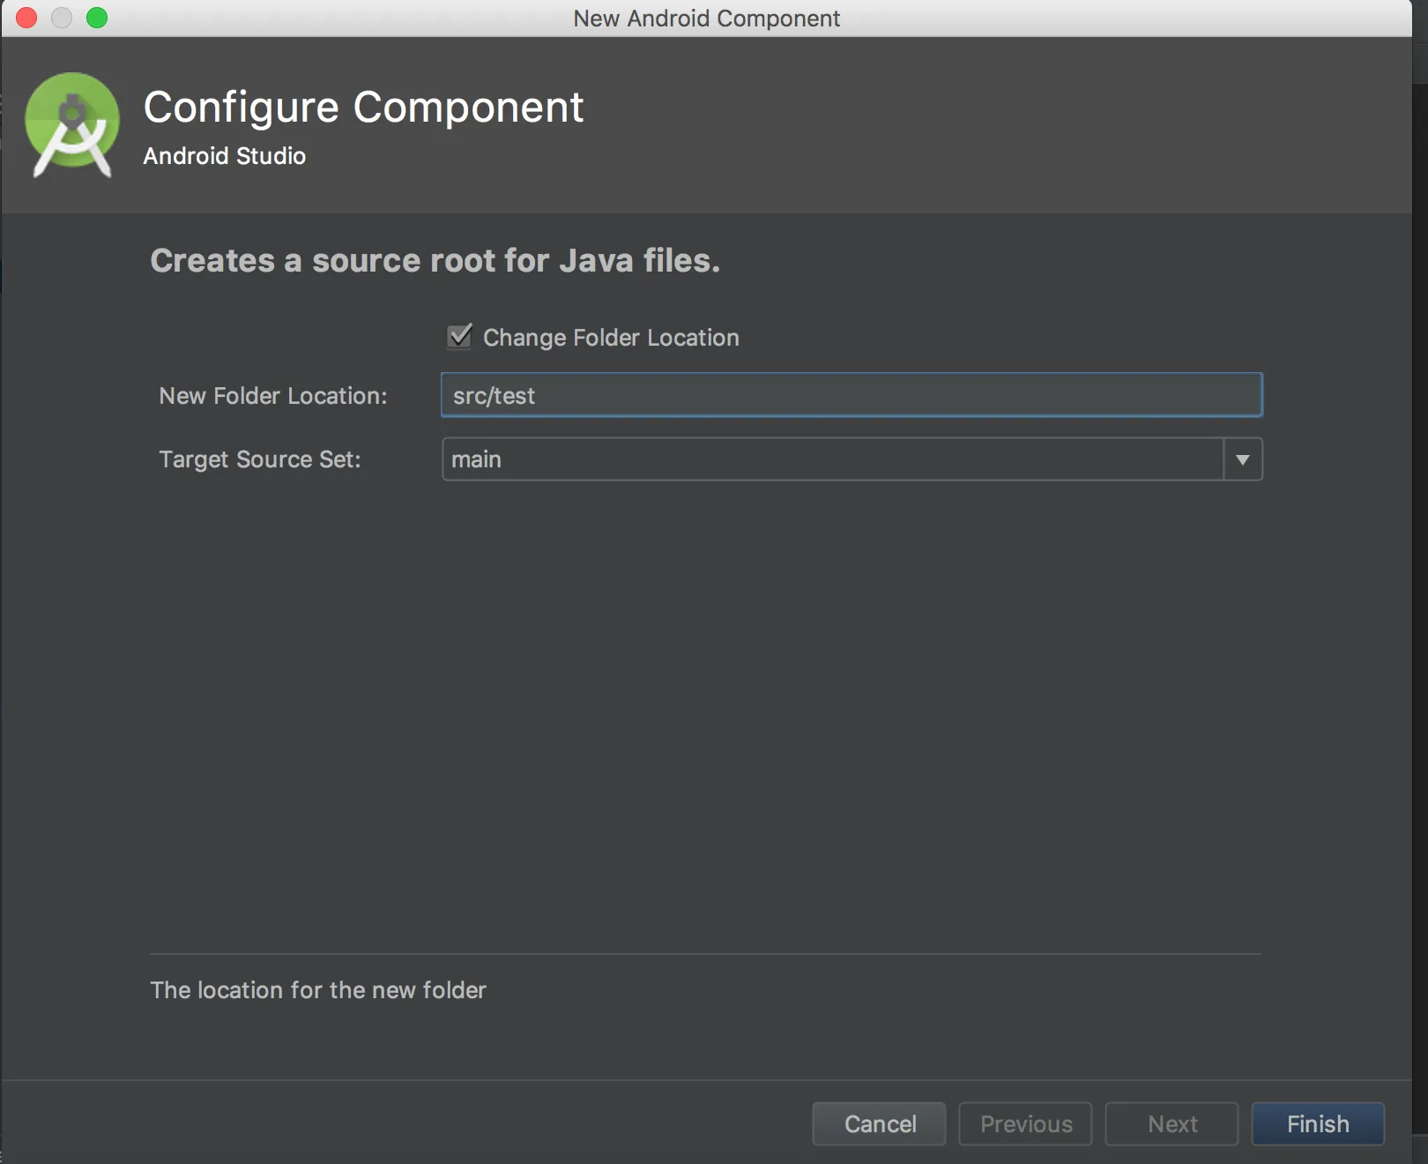This screenshot has width=1428, height=1164.
Task: Click the Creates a source root description
Action: [435, 261]
